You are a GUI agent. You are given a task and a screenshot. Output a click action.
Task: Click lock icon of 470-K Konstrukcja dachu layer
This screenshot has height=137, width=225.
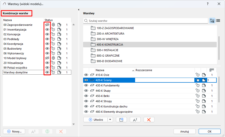198,106
